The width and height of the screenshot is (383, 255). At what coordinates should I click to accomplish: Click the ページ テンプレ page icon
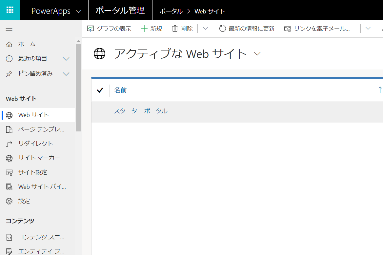9,129
